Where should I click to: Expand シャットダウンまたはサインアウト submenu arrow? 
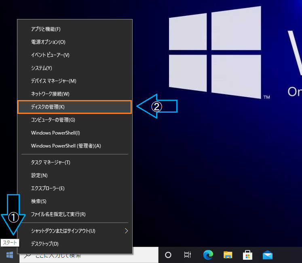pyautogui.click(x=127, y=231)
